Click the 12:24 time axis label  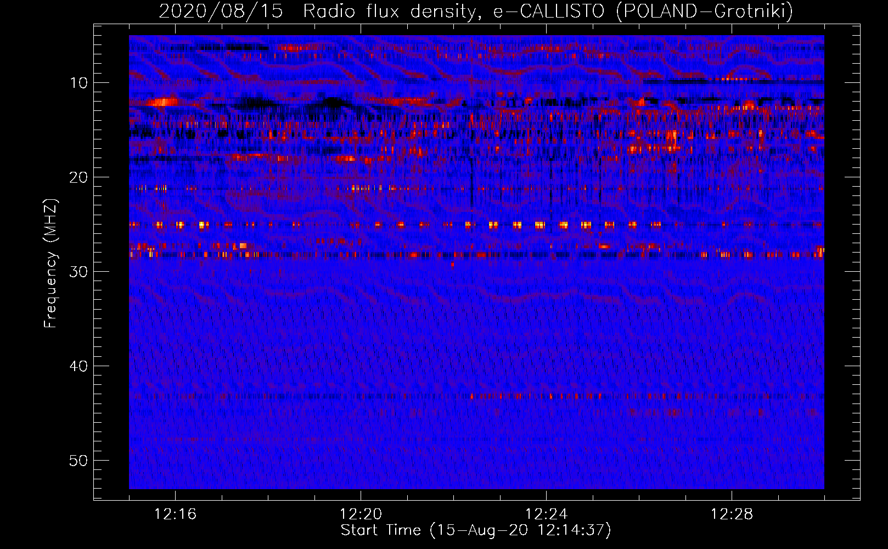coord(546,514)
